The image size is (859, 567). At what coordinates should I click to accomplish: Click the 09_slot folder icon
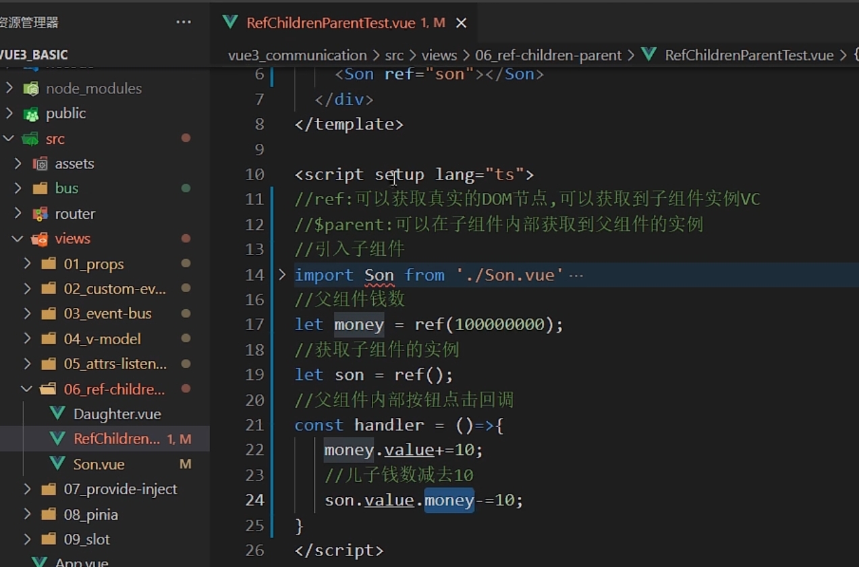pos(49,539)
